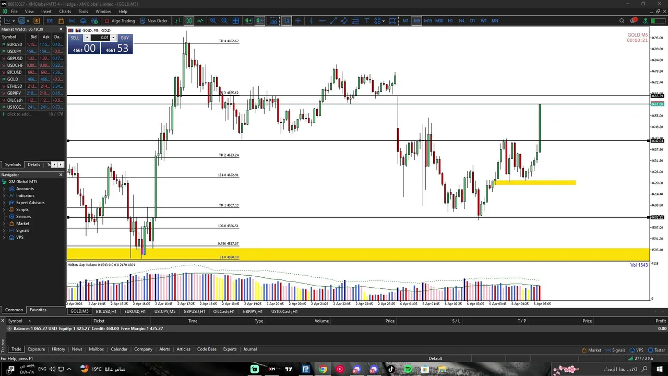Select EURUSD row in Market Watch

(x=32, y=44)
